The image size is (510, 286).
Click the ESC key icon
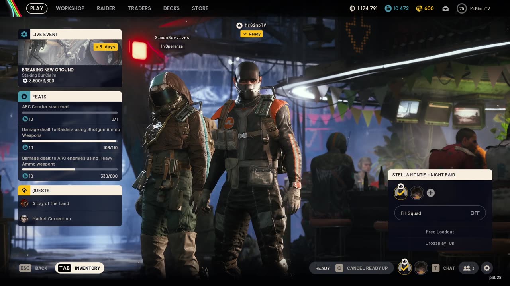[x=25, y=268]
